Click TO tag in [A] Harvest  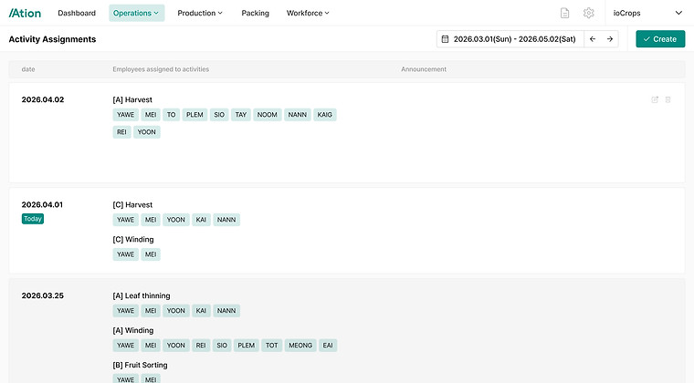point(172,115)
